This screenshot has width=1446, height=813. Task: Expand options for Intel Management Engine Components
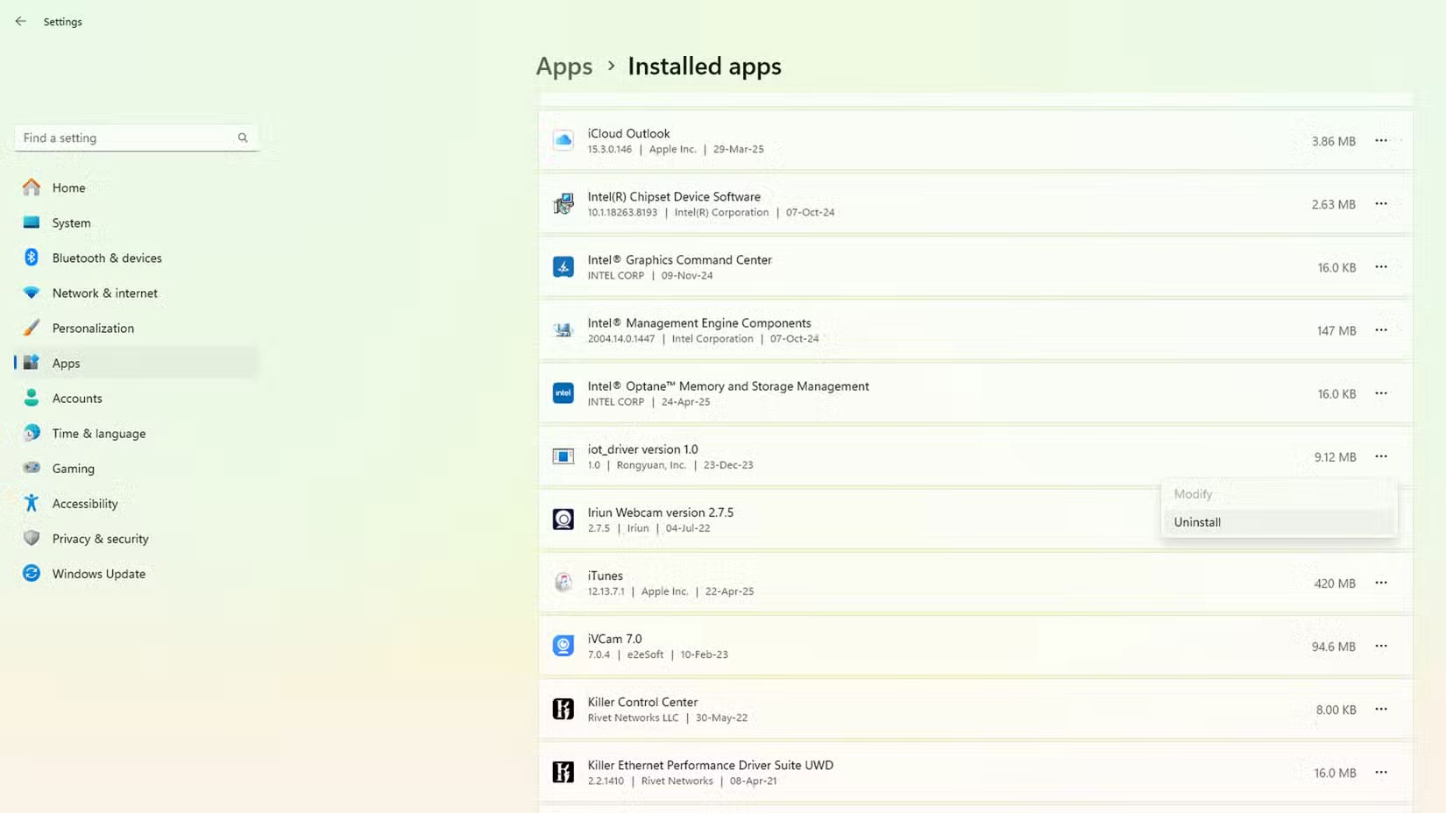[1380, 330]
